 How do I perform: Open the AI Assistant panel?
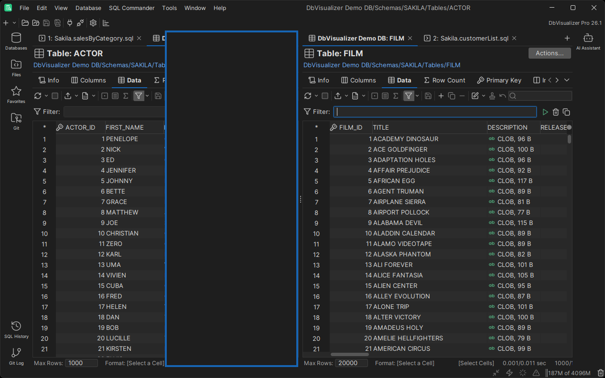[588, 41]
